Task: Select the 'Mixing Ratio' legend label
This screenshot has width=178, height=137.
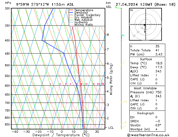Action: pos(84,25)
